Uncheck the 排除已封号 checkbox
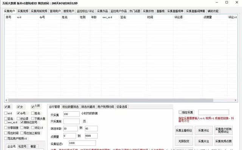The width and height of the screenshot is (242, 150). [x=22, y=122]
